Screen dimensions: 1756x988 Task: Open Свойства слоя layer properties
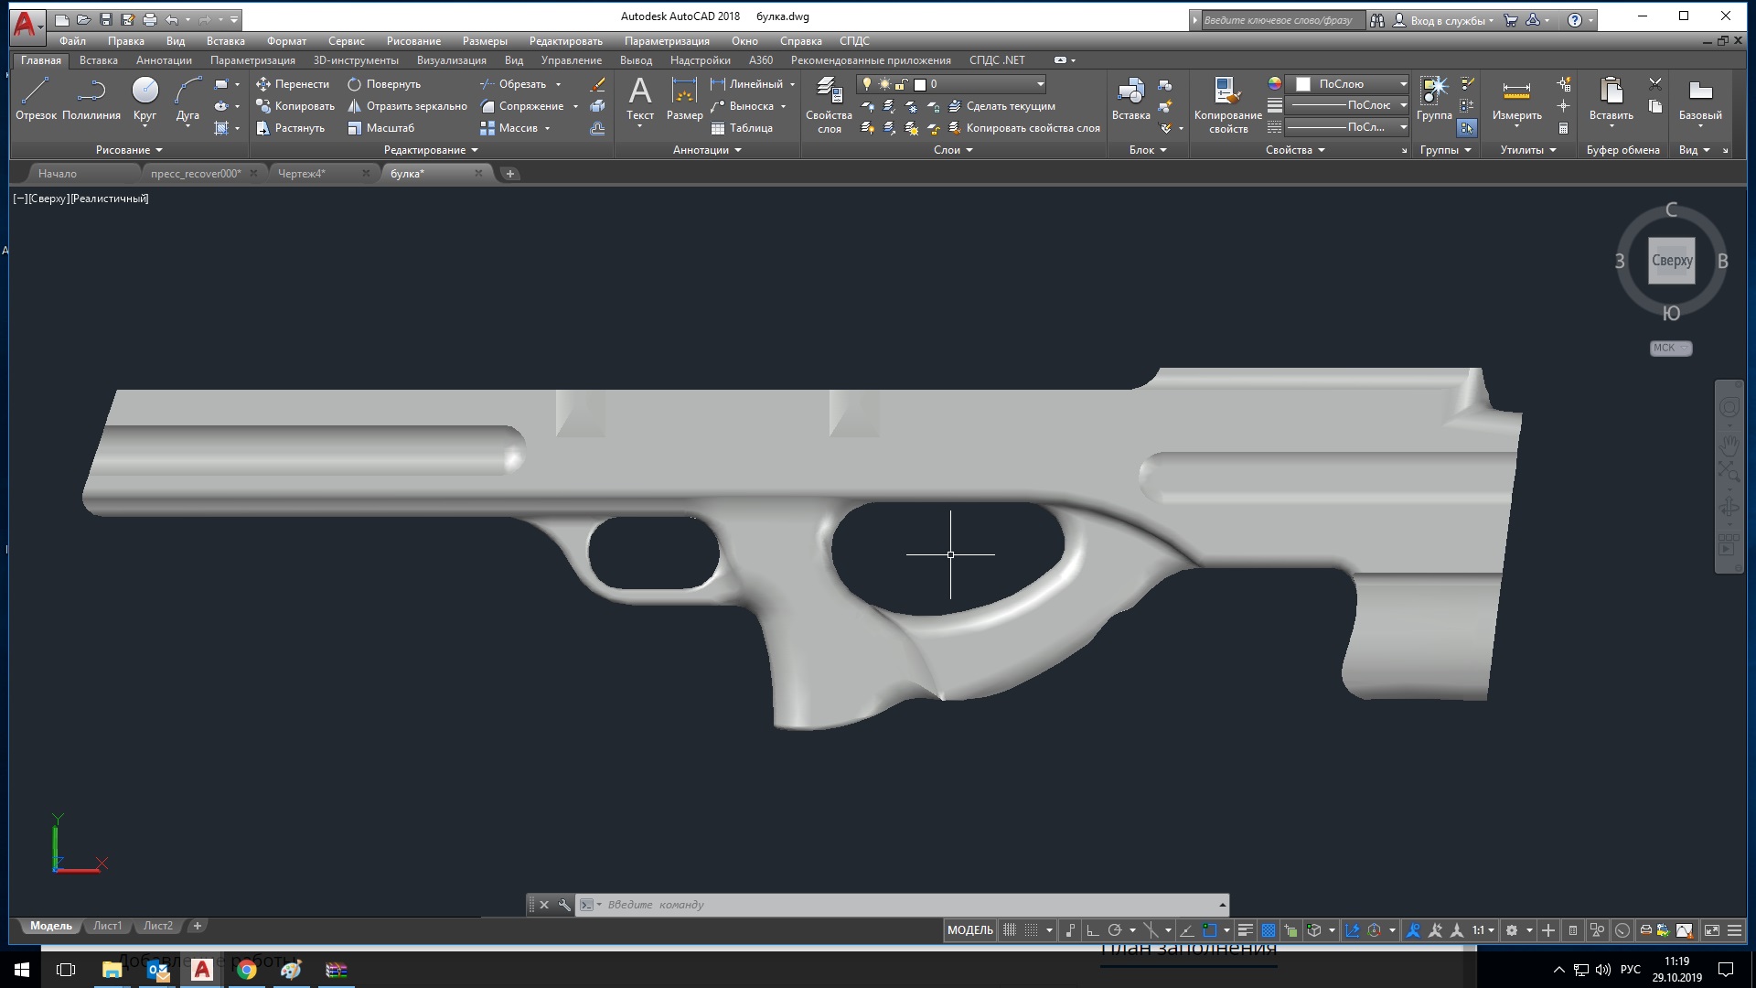[829, 105]
